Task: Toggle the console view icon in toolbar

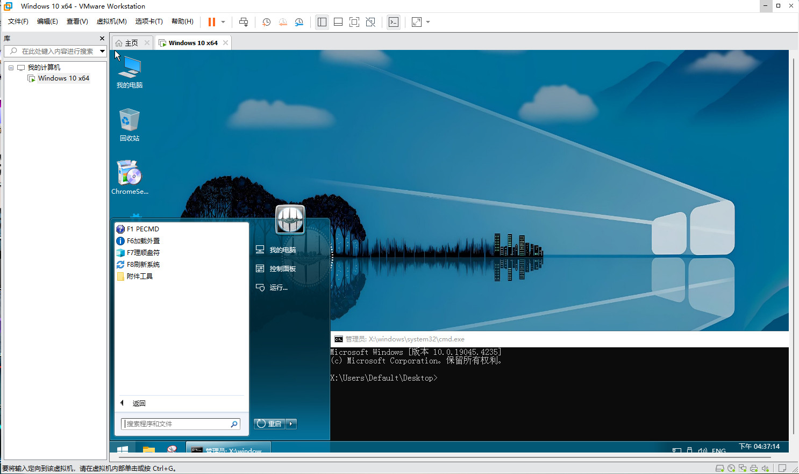Action: (x=394, y=22)
